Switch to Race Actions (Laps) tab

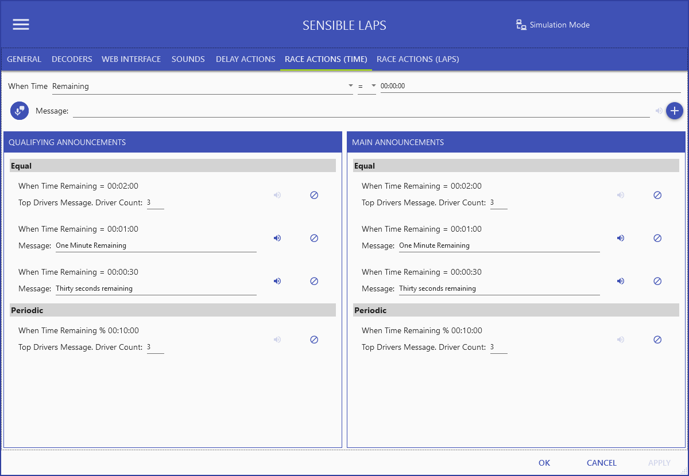pyautogui.click(x=418, y=59)
